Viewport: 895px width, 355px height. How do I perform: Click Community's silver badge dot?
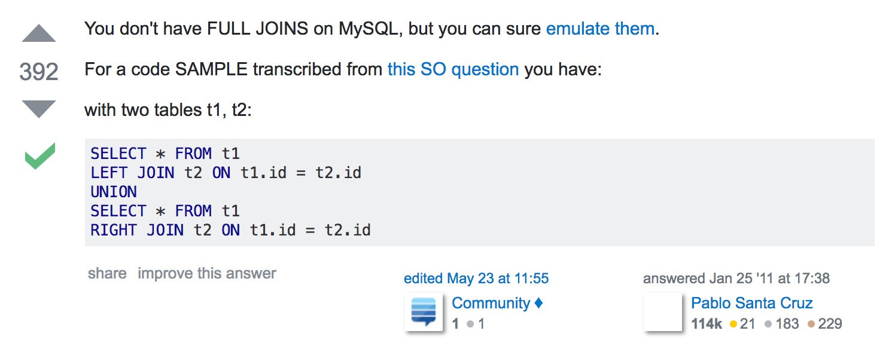point(470,324)
